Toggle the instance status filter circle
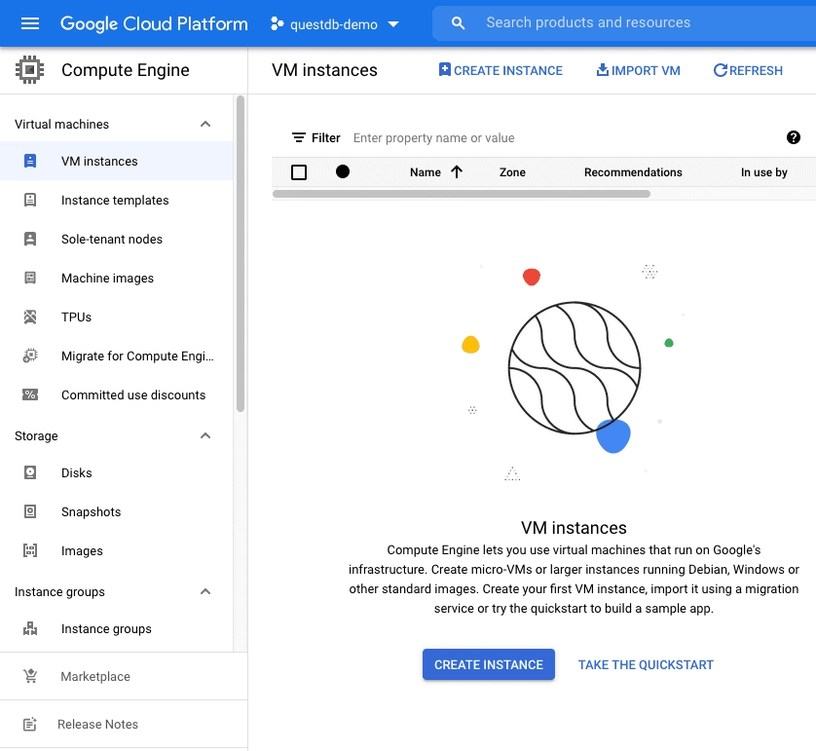 click(x=341, y=171)
